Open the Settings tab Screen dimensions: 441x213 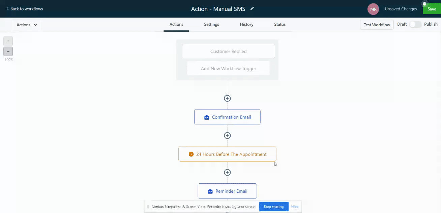(211, 25)
